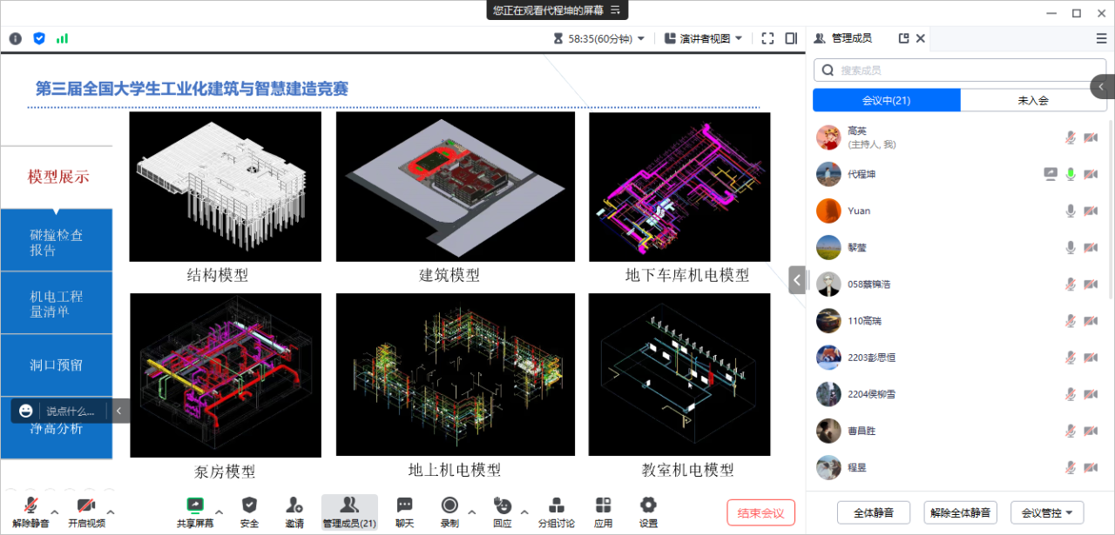Unmute microphone via 解除静音
1115x535 pixels.
tap(30, 512)
